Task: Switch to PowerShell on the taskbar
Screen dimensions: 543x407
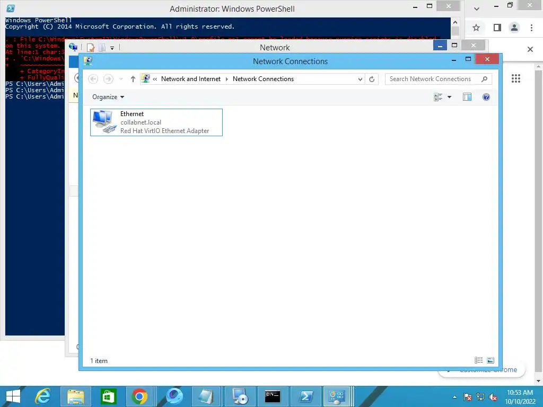Action: pyautogui.click(x=305, y=396)
